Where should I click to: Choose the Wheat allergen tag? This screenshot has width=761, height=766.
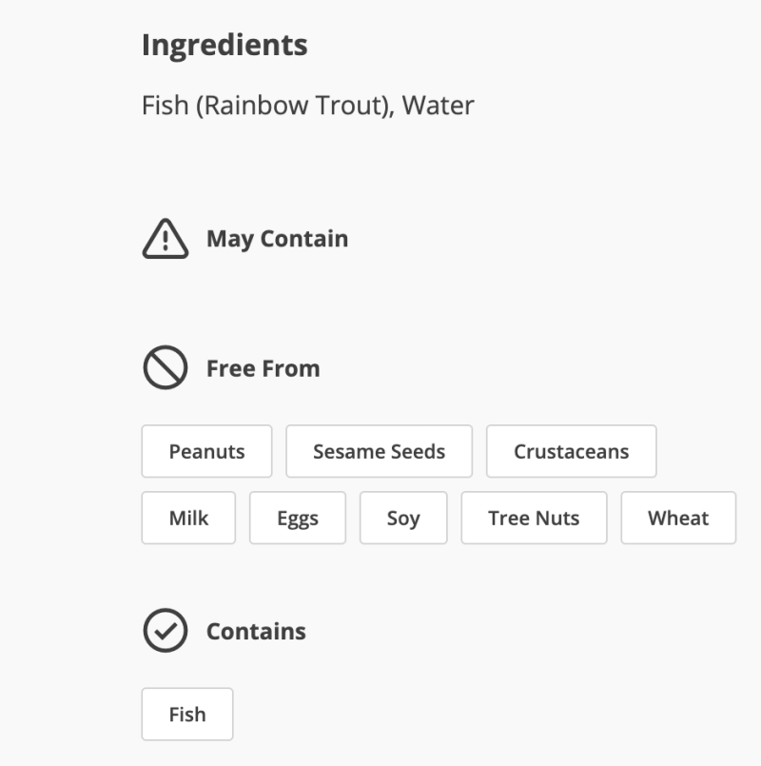[x=678, y=518]
